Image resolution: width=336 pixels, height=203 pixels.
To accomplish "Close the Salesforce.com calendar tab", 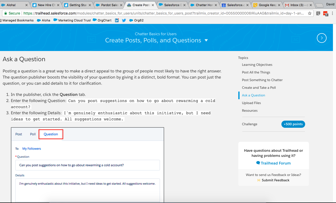I will pos(248,5).
